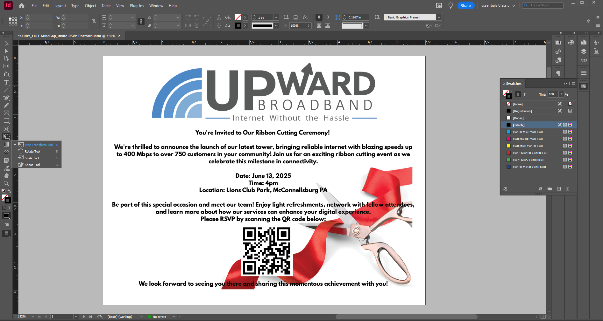Image resolution: width=603 pixels, height=321 pixels.
Task: Click the Share button
Action: (465, 5)
